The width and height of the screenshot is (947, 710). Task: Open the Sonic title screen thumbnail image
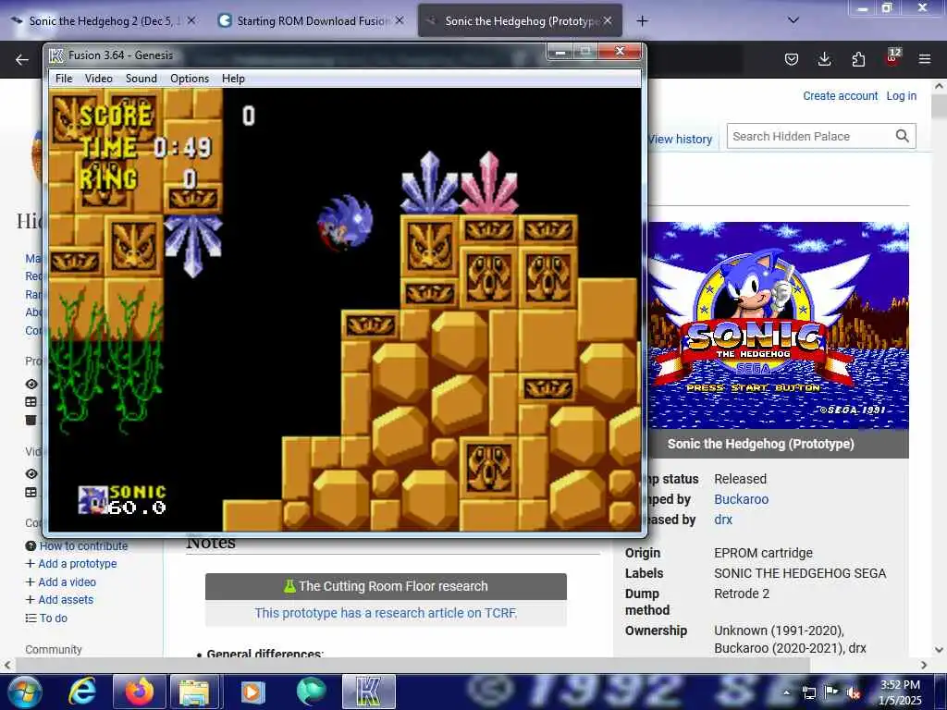click(779, 325)
